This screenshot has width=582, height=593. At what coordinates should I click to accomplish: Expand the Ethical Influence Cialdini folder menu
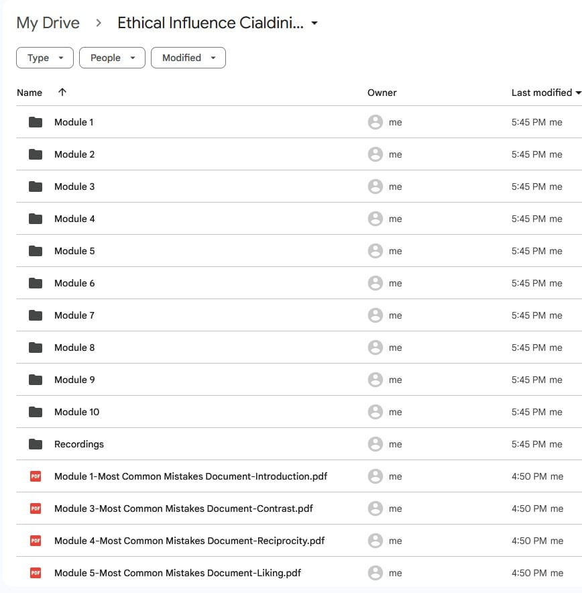pos(314,23)
